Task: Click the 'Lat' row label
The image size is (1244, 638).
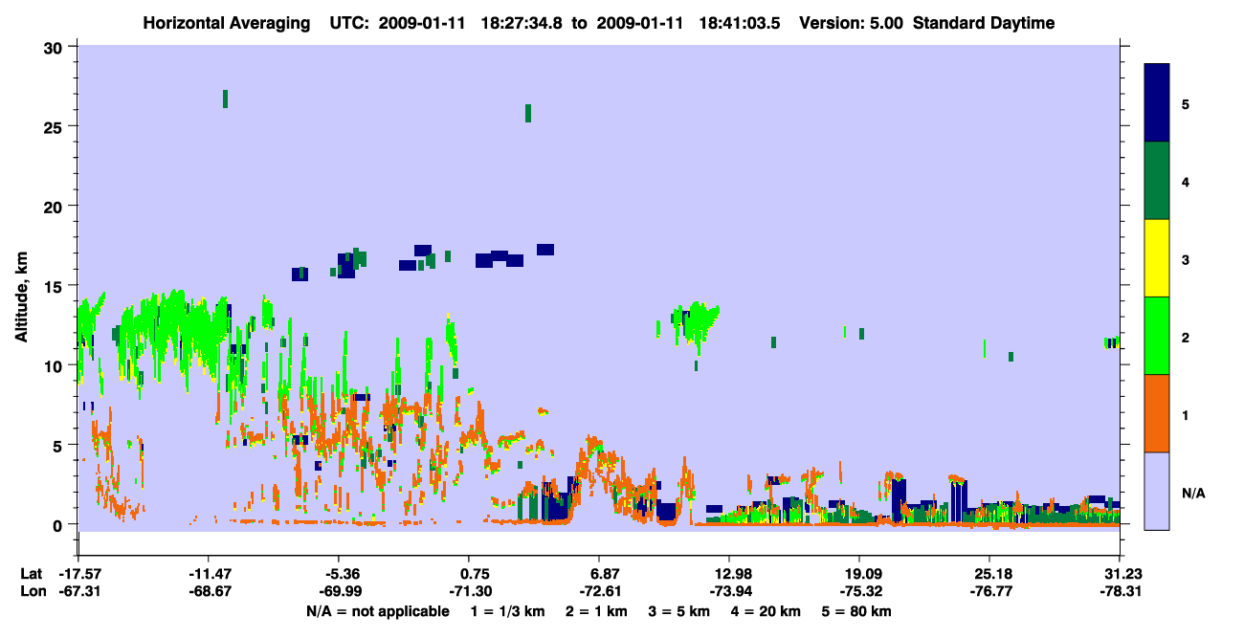Action: pyautogui.click(x=31, y=574)
